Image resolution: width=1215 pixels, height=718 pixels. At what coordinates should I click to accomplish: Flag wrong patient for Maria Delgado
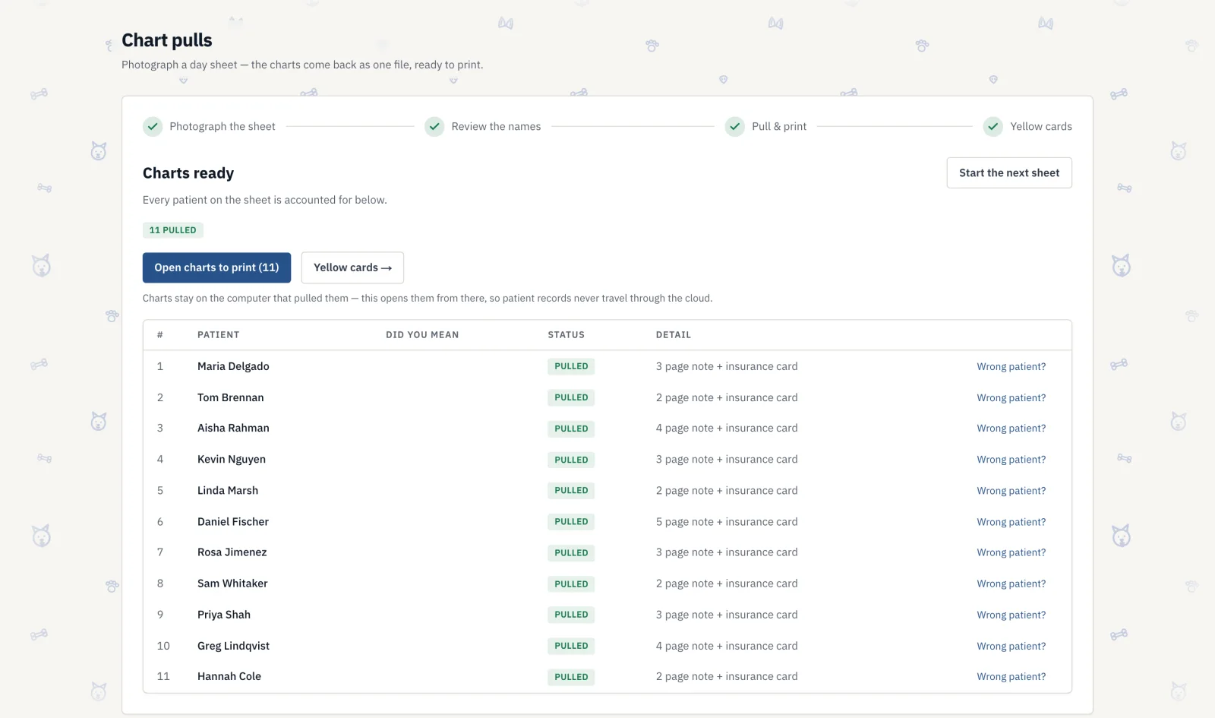[1011, 367]
